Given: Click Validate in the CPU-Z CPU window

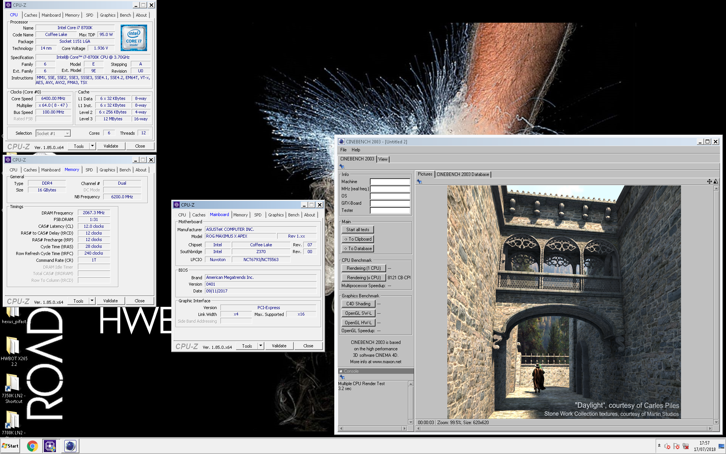Looking at the screenshot, I should (111, 146).
